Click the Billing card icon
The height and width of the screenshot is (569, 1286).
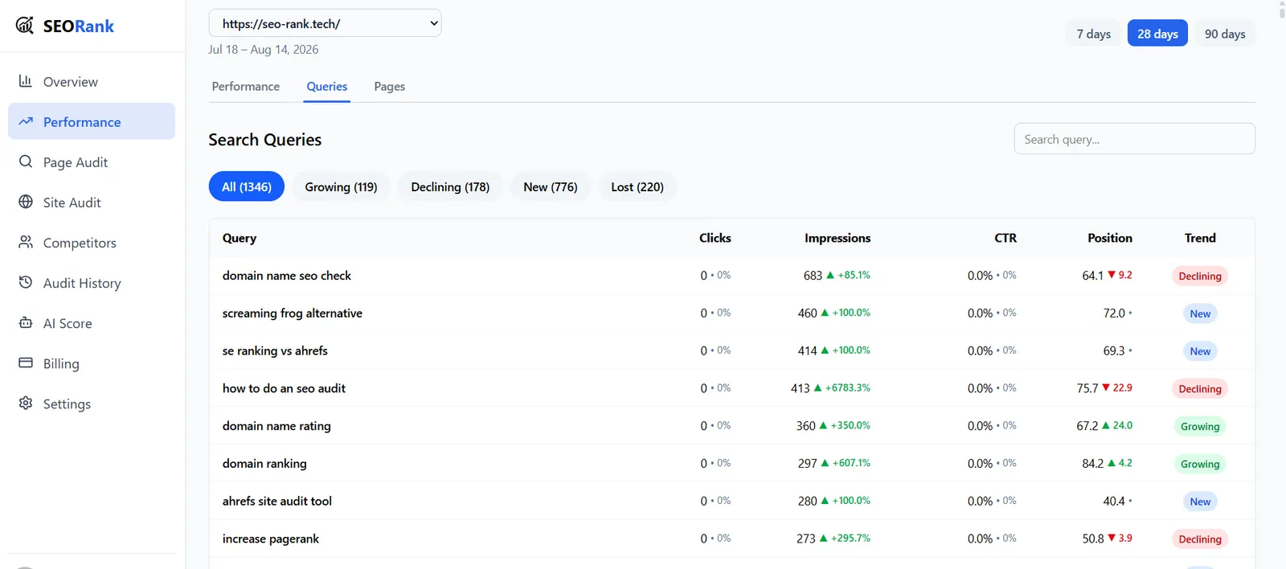[x=26, y=362]
